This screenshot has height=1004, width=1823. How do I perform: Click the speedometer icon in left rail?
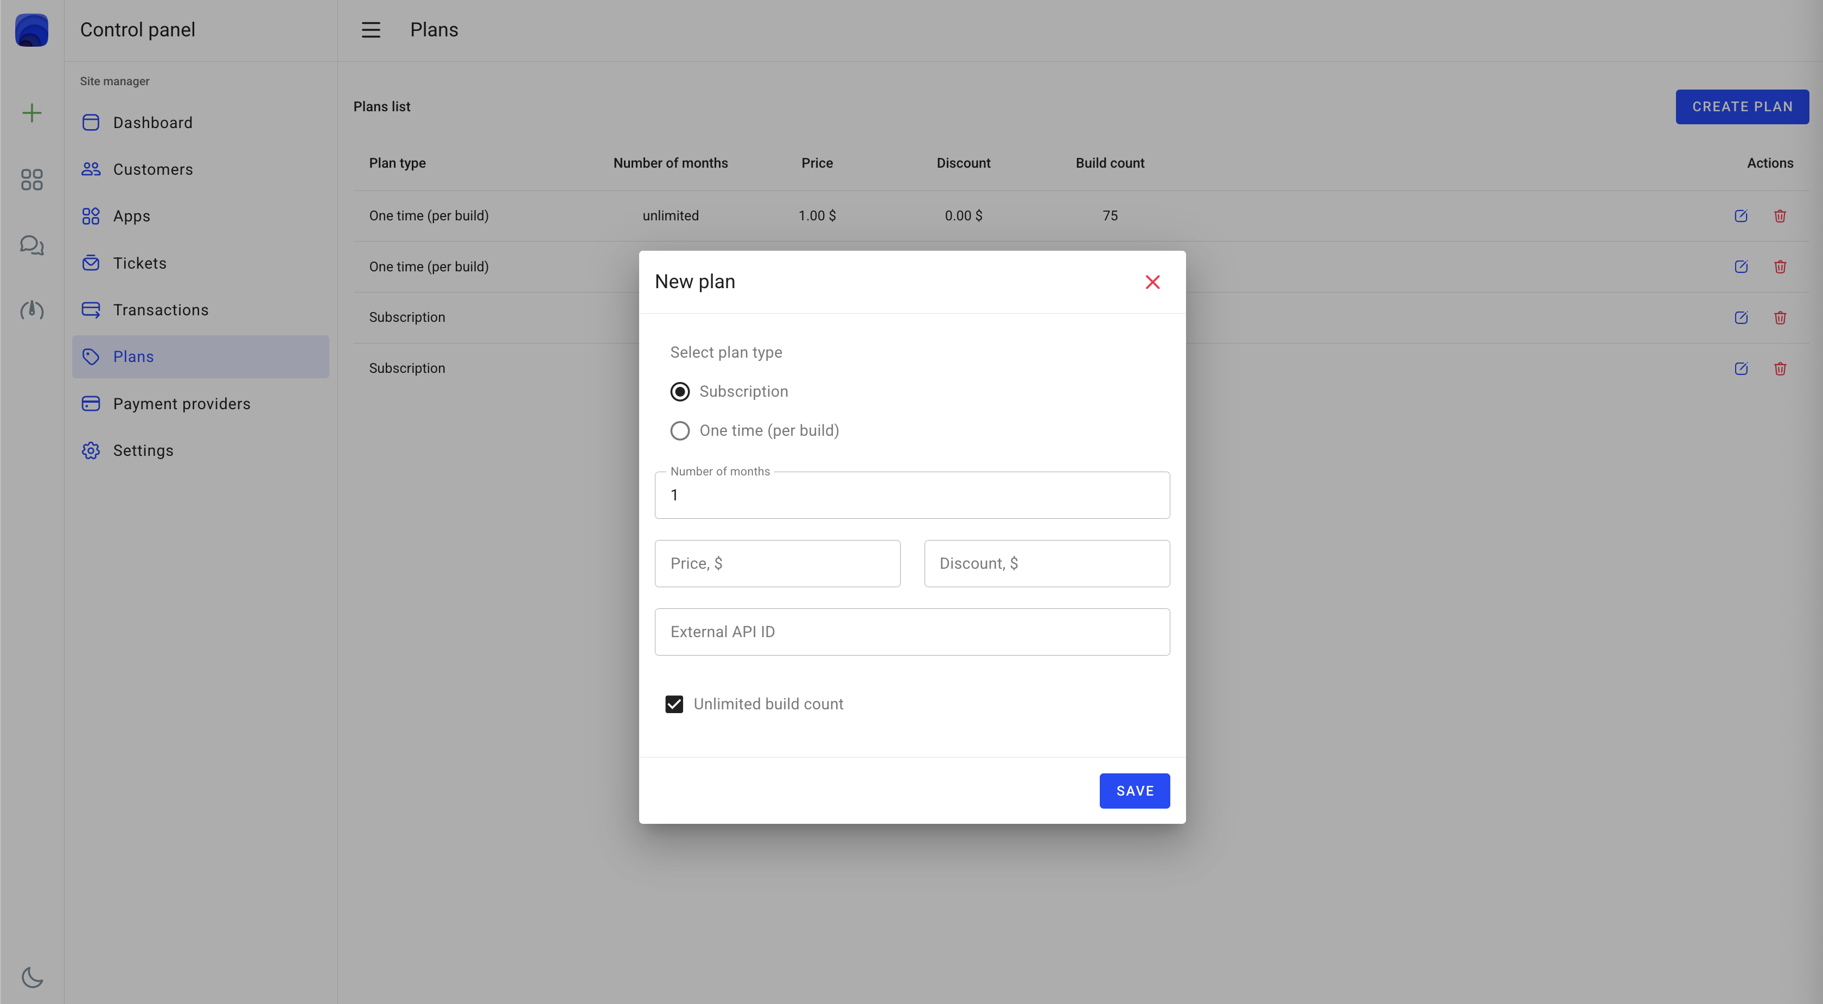32,310
